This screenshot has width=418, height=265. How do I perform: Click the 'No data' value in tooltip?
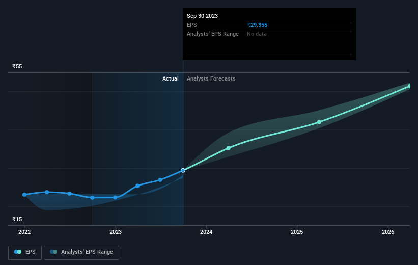point(257,34)
